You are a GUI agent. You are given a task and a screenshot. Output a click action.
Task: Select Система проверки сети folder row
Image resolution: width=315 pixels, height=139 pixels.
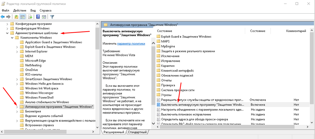tap(178, 90)
